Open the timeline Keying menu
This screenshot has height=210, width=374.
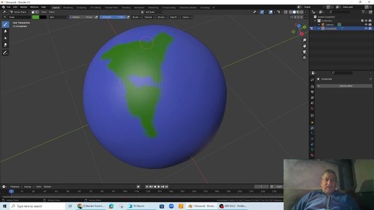click(x=29, y=187)
